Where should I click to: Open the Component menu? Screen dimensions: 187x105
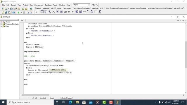click(x=39, y=5)
